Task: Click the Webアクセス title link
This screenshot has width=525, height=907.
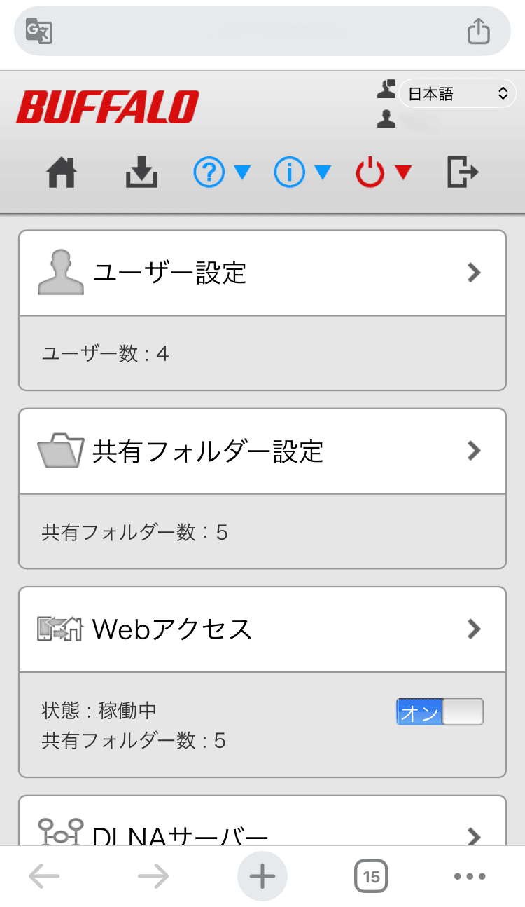Action: (x=172, y=629)
